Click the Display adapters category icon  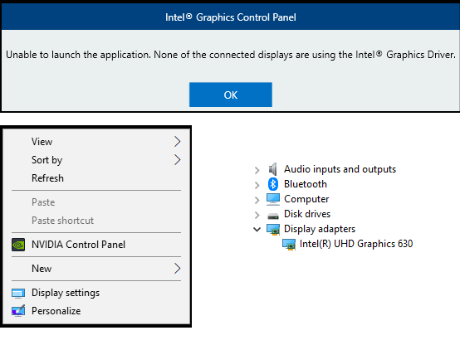click(273, 229)
